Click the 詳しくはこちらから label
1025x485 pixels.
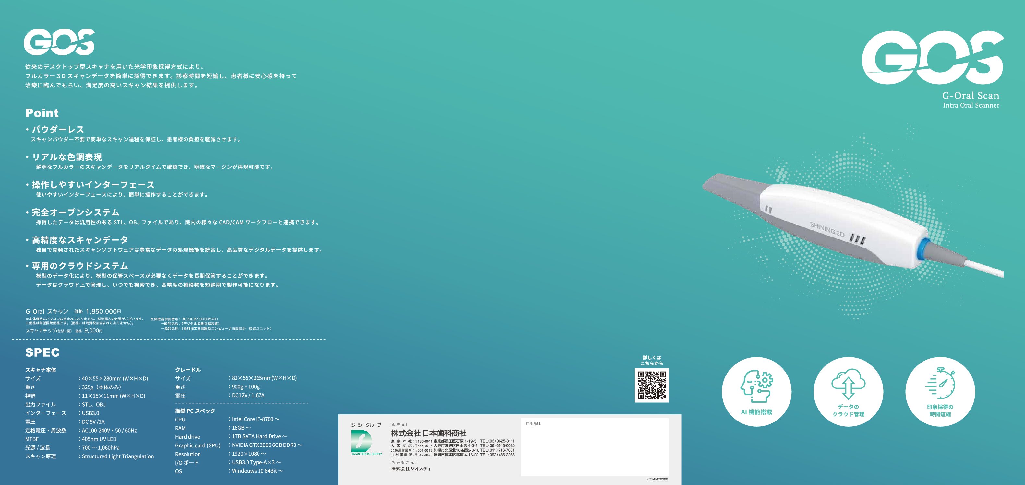[x=652, y=360]
